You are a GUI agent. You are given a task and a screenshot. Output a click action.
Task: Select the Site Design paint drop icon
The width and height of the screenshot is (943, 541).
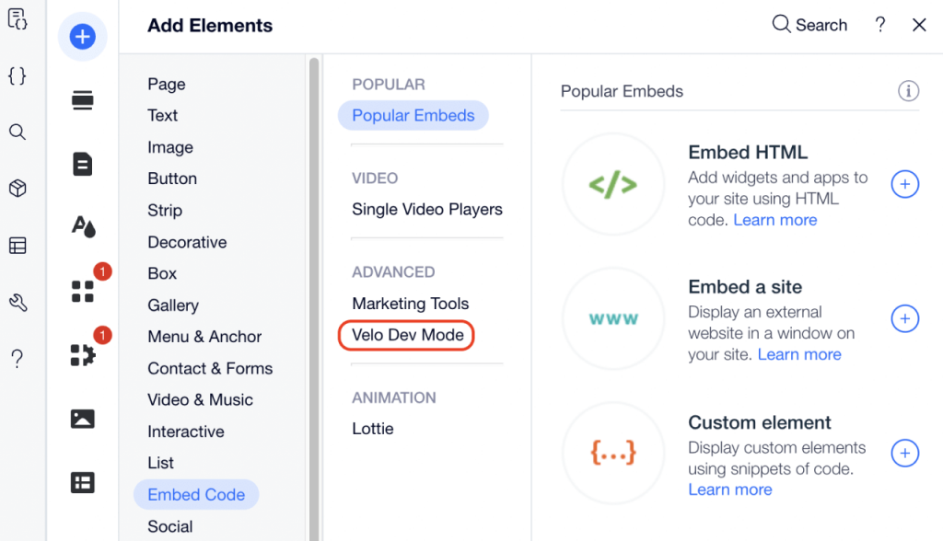(82, 226)
